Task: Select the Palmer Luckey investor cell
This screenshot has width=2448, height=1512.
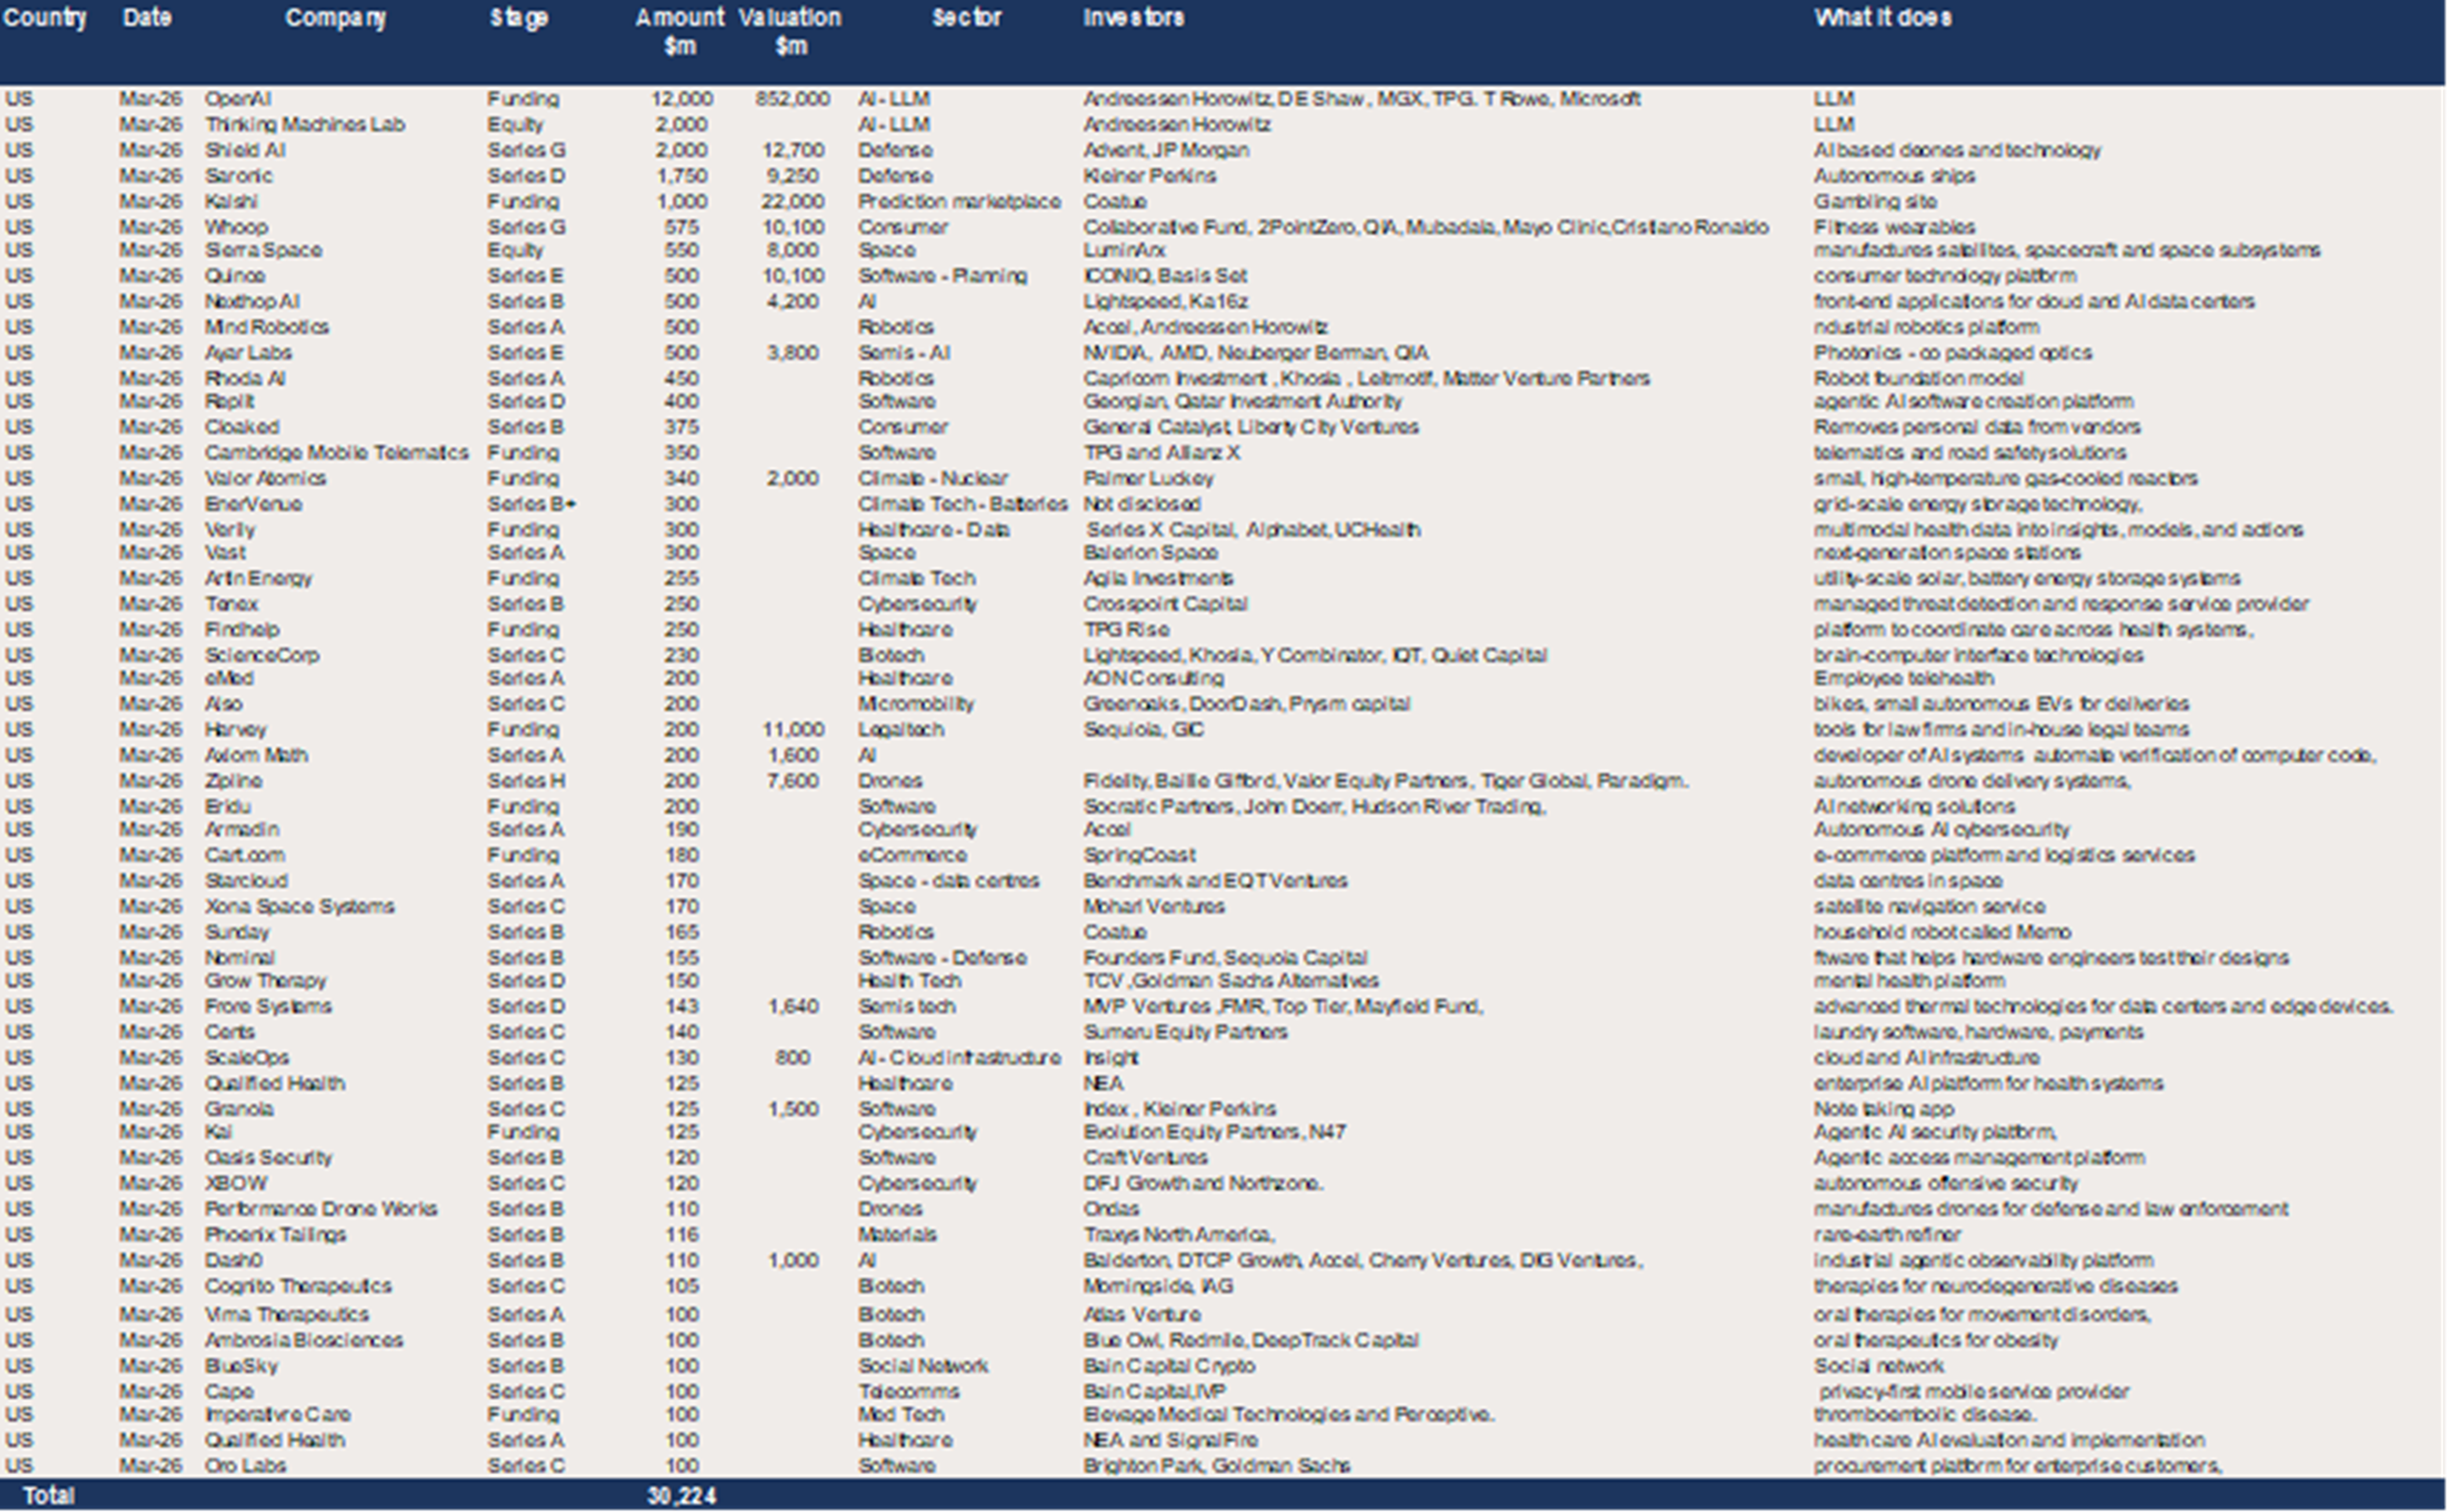Action: [1148, 479]
